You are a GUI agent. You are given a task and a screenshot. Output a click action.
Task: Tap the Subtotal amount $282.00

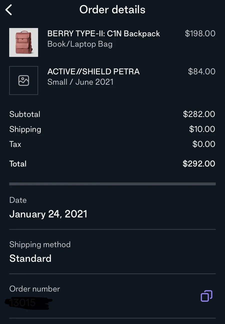[199, 114]
